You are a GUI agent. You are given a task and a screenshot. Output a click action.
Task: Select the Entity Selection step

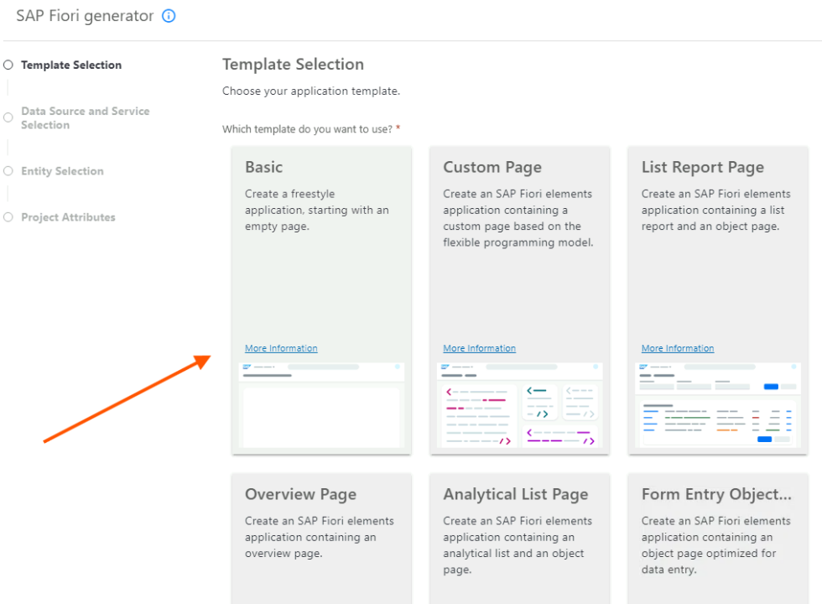click(54, 171)
